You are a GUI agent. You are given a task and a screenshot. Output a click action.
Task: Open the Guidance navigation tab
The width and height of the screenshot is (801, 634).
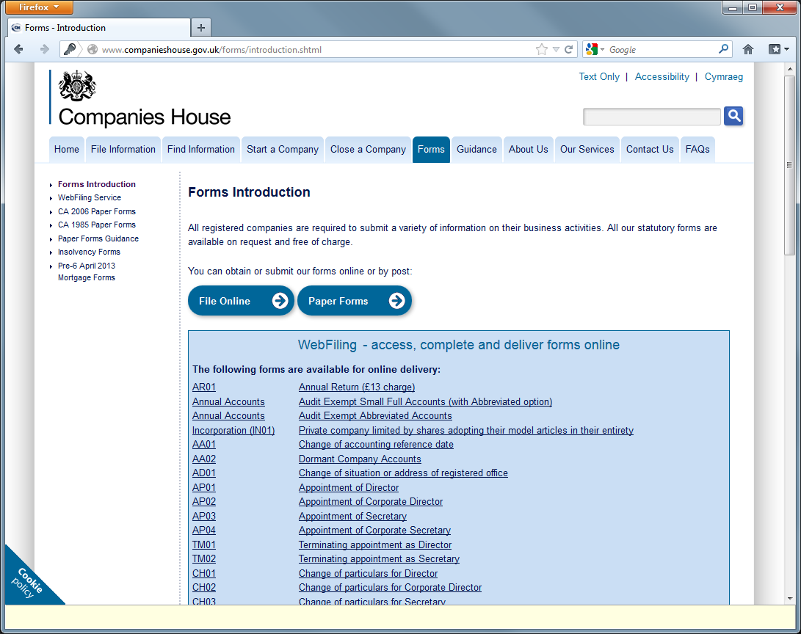[x=476, y=149]
